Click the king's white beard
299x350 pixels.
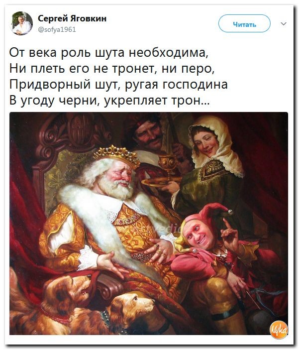(x=116, y=189)
